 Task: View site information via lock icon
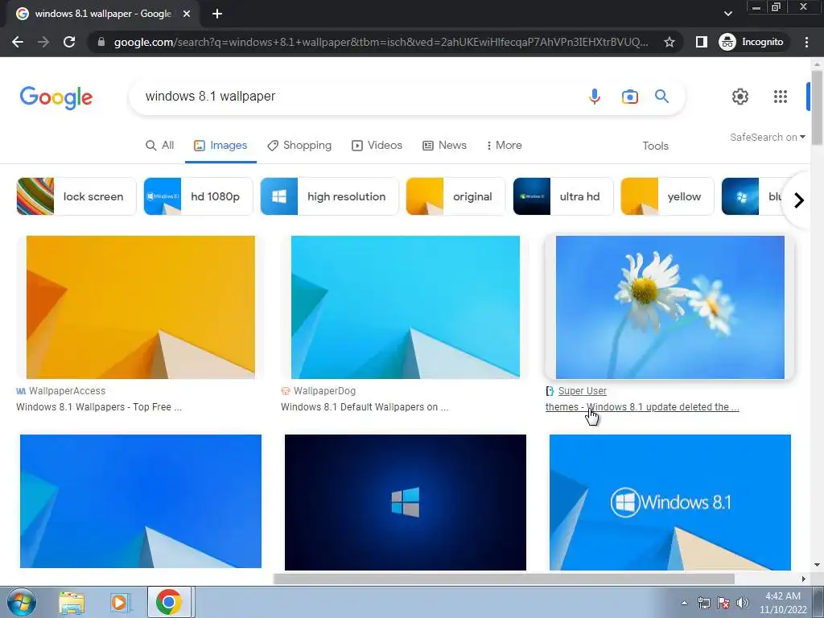click(101, 42)
